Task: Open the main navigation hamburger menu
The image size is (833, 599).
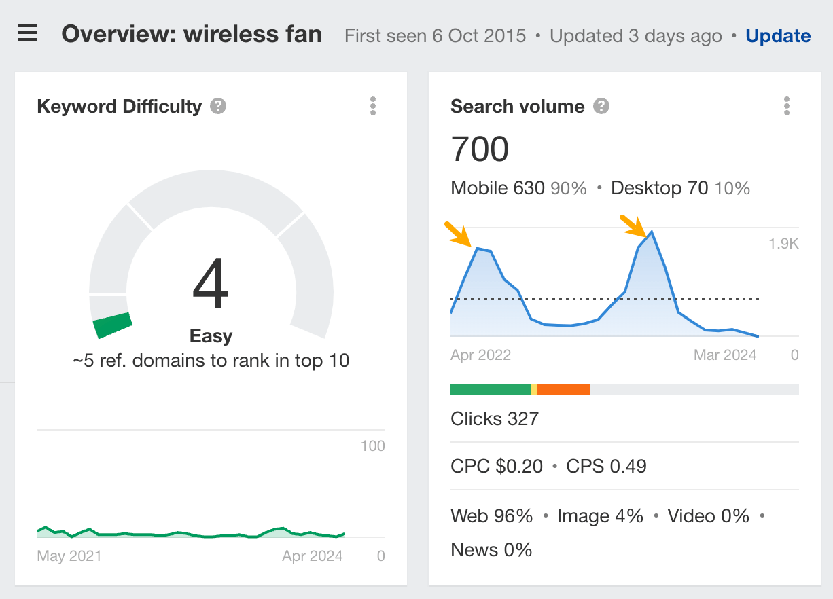Action: point(26,34)
